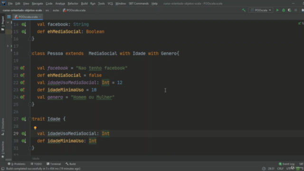Click the 29:31 cursor position indicator
This screenshot has height=171, width=304.
(x=271, y=169)
